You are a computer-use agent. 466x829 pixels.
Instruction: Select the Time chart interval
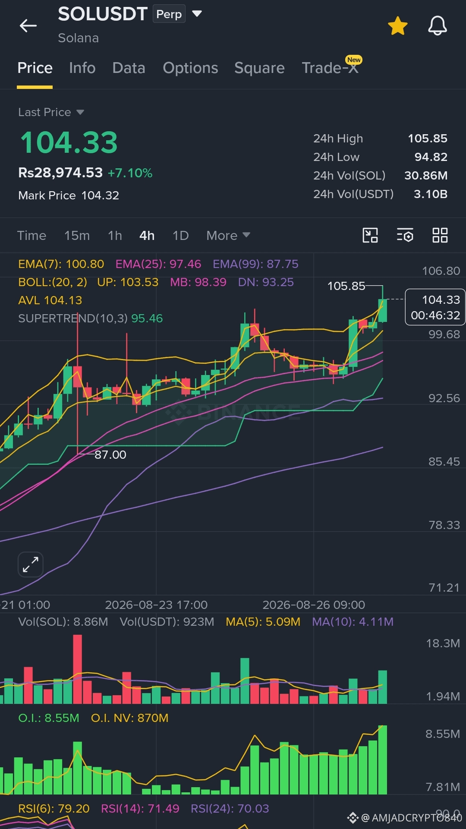tap(31, 236)
